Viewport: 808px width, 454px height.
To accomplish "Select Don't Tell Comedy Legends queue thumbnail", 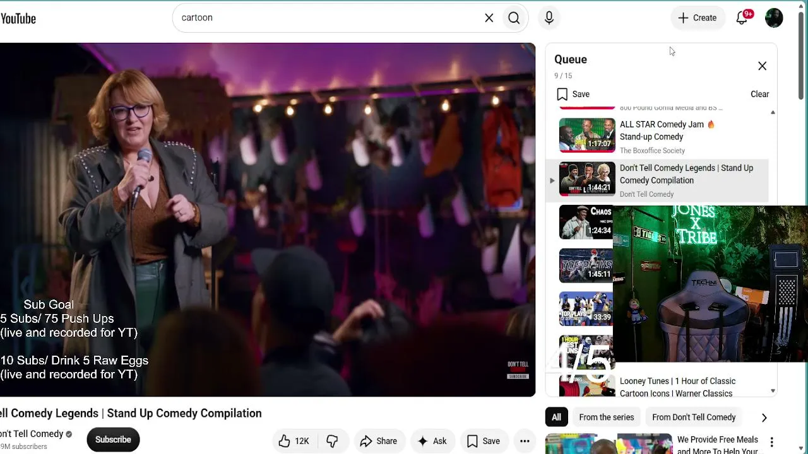I will point(587,179).
